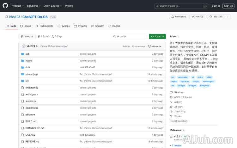Expand the main branch dropdown
This screenshot has width=237, height=148.
point(27,36)
